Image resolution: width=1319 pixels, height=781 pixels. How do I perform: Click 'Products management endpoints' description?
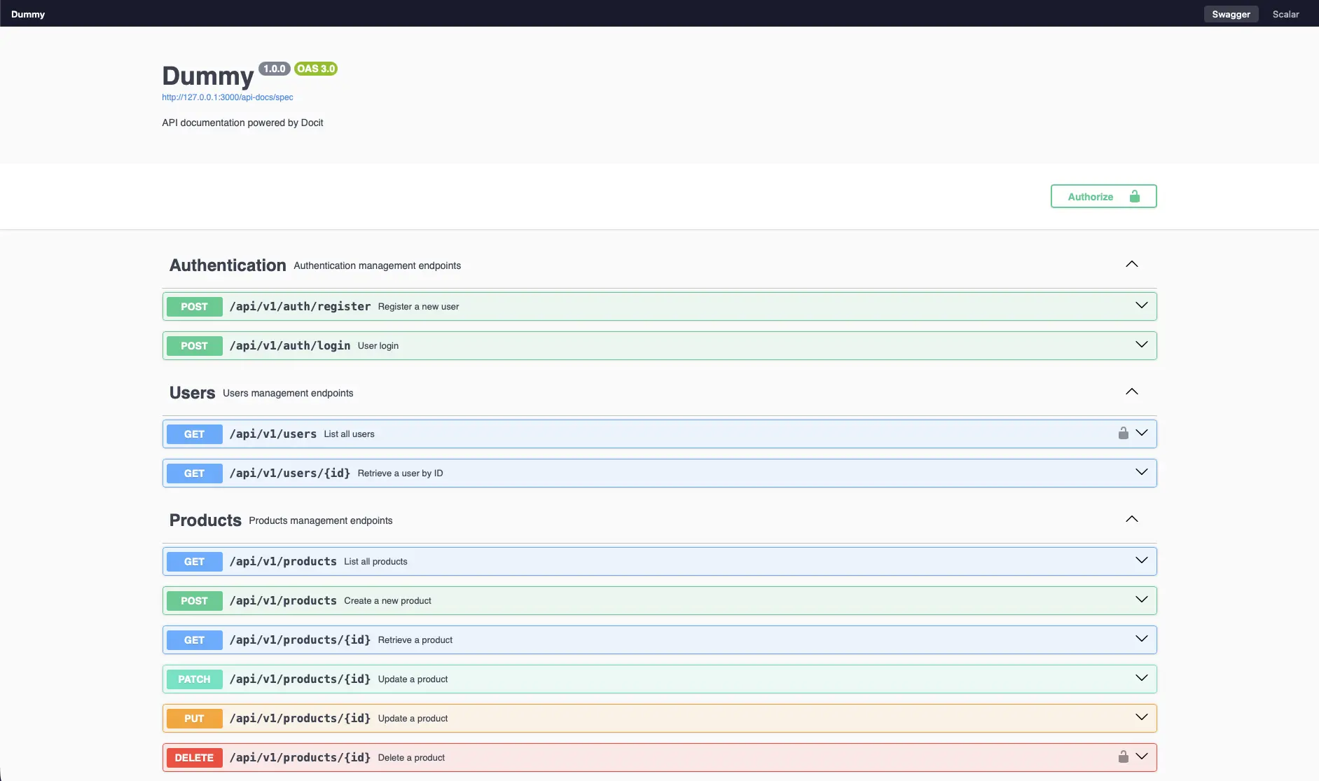(320, 520)
